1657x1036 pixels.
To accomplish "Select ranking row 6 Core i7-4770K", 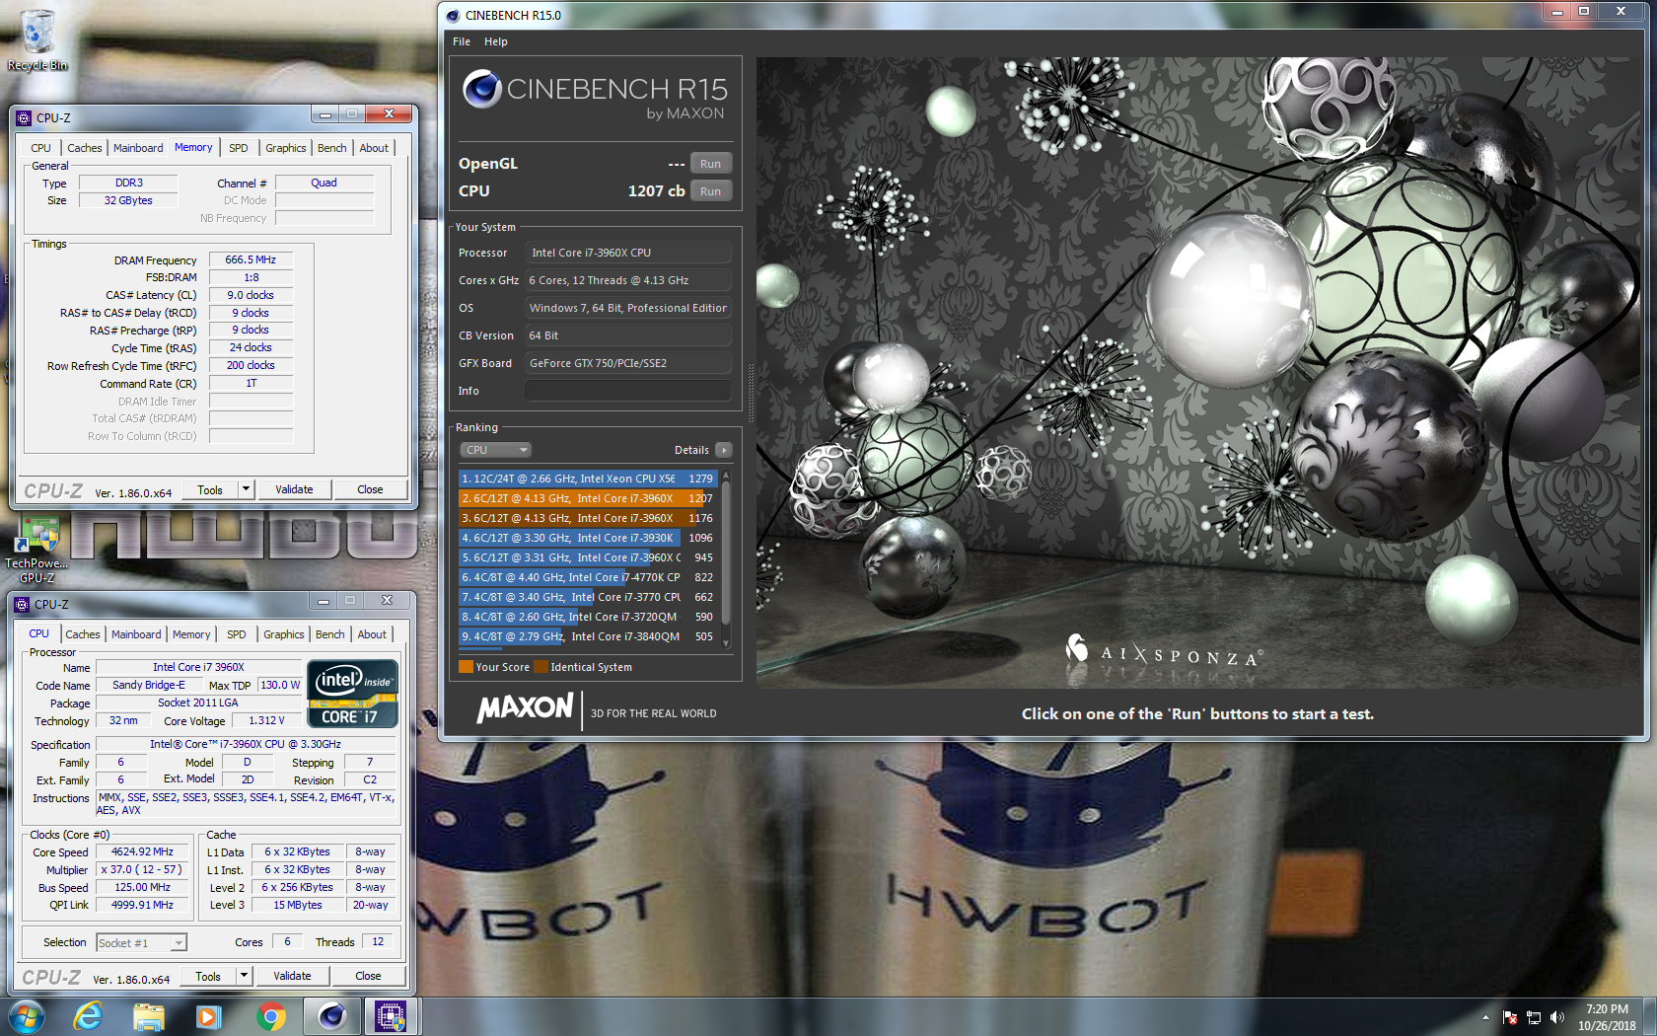I will point(588,577).
